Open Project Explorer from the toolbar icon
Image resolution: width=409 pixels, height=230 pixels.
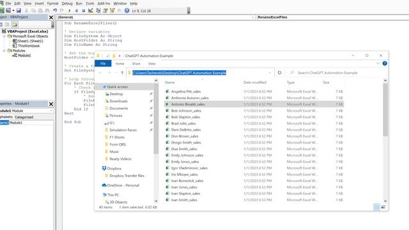98,11
